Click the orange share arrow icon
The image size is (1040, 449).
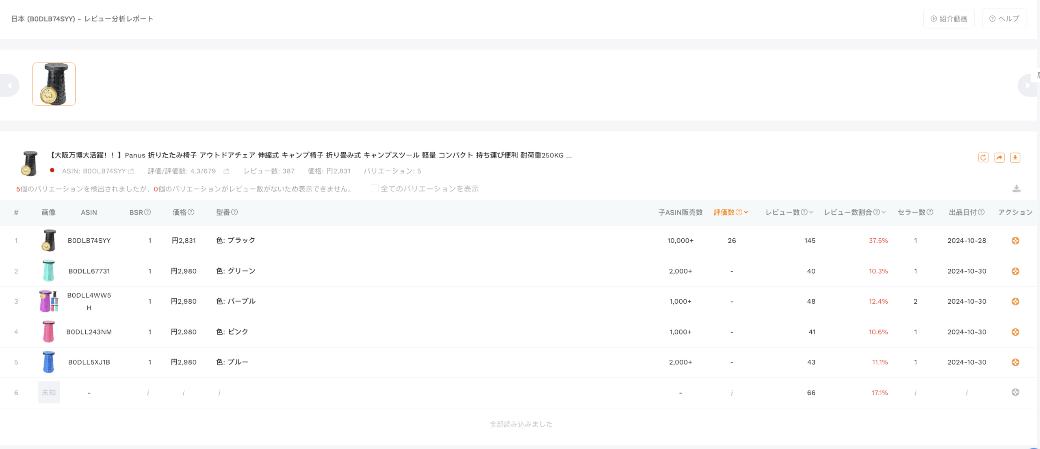click(999, 158)
